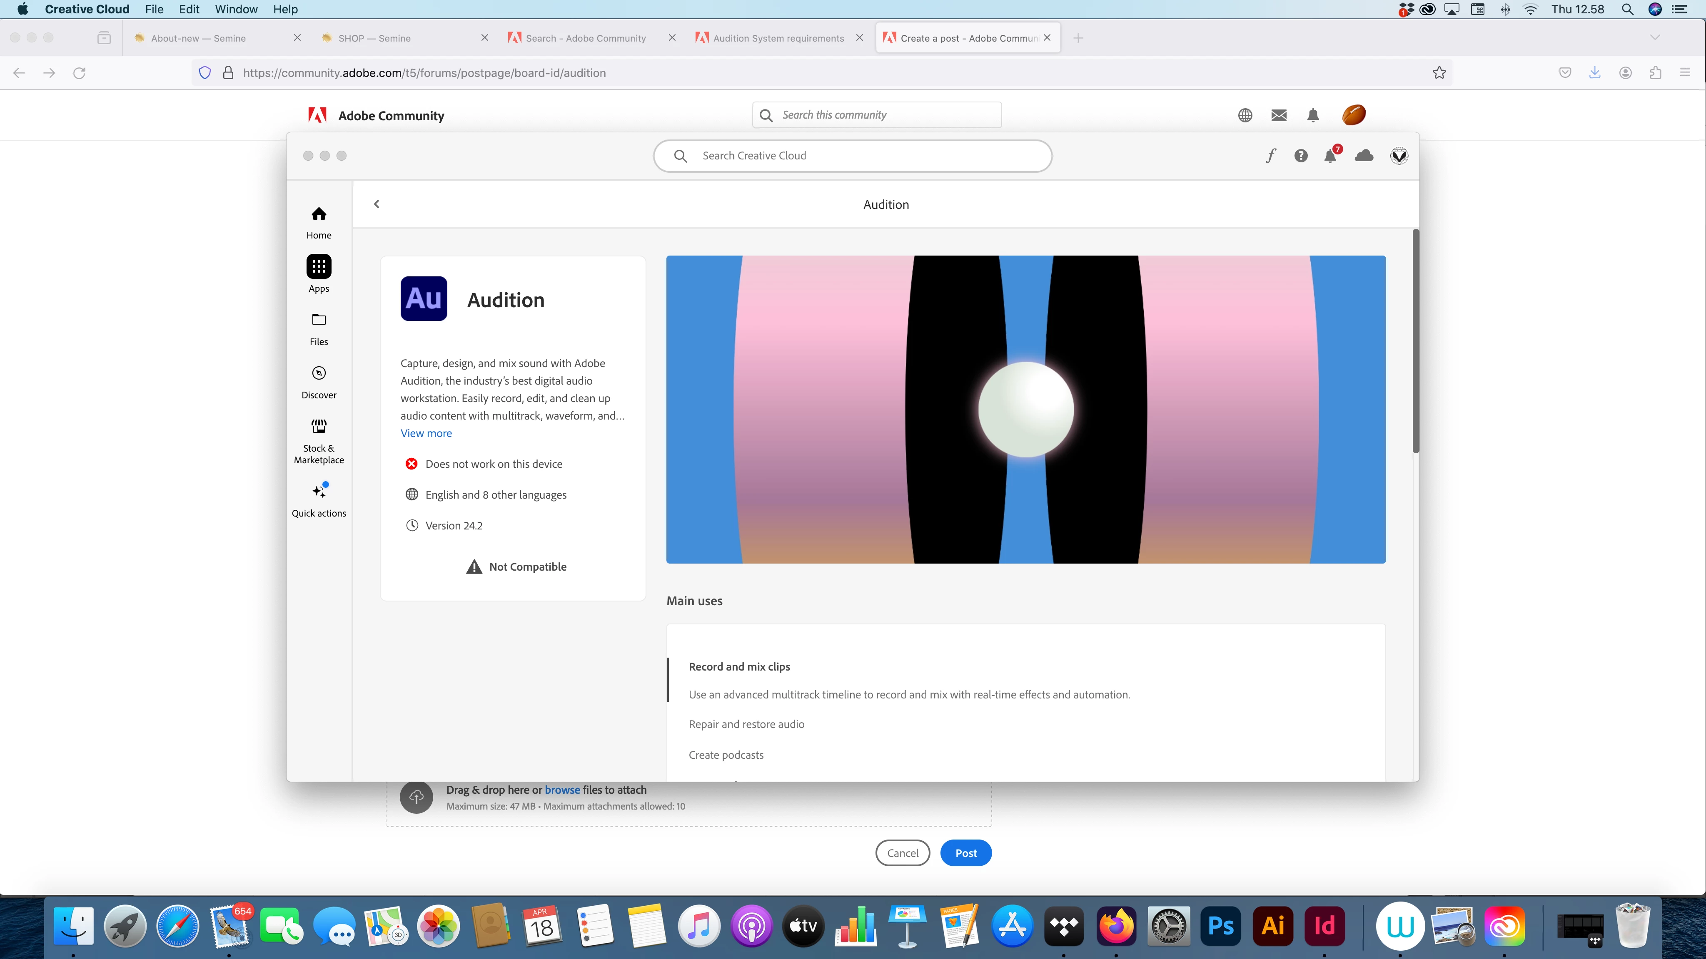This screenshot has width=1706, height=959.
Task: Go back using the chevron arrow
Action: (x=376, y=204)
